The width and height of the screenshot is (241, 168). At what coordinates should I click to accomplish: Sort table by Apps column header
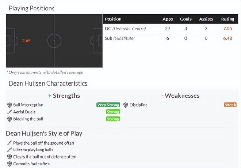point(168,19)
